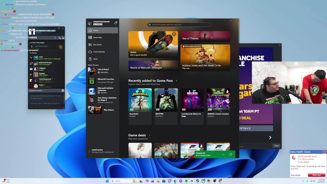The height and width of the screenshot is (184, 327).
Task: Open the clock showing 11:03 PM
Action: click(x=321, y=181)
